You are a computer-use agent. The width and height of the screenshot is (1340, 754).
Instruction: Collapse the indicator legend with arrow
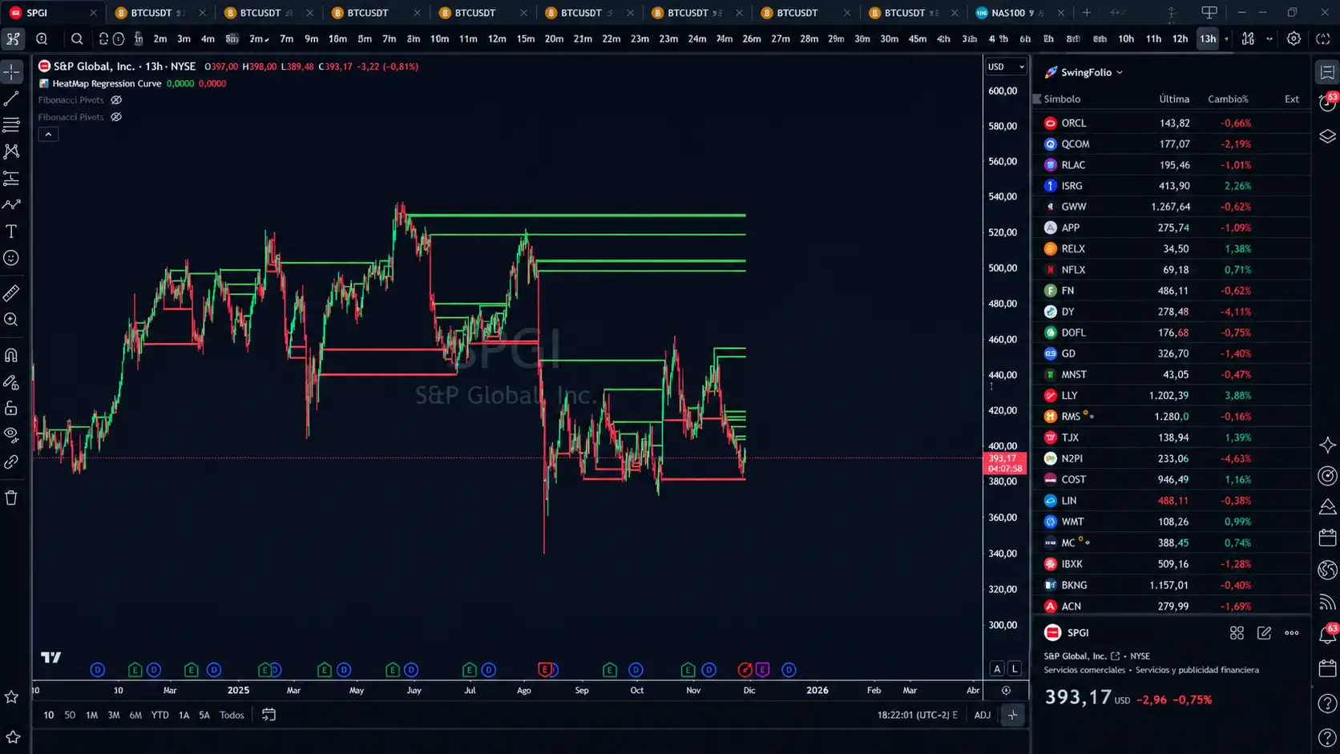tap(48, 135)
